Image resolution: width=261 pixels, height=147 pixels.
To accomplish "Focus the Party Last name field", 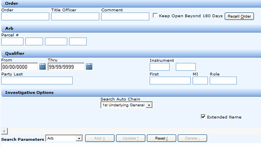I will [37, 81].
